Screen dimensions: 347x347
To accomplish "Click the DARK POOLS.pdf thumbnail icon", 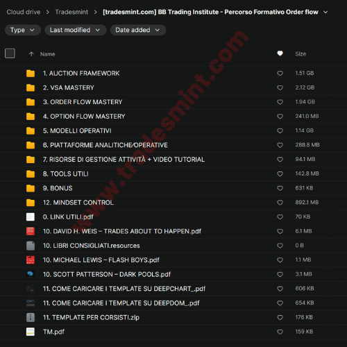I will point(31,274).
